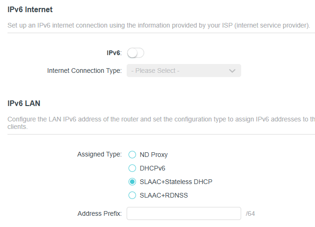The image size is (315, 227).
Task: Click the Assigned Type label
Action: pyautogui.click(x=99, y=154)
